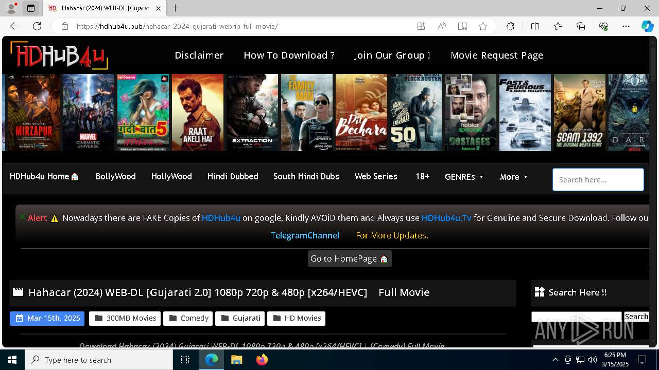Open the 18+ category
Screen dimensions: 659x370
coord(423,176)
